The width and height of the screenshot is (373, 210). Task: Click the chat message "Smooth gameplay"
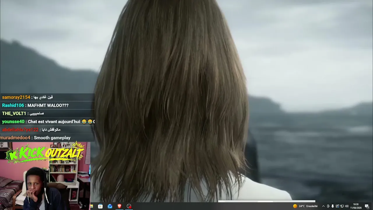tap(52, 138)
